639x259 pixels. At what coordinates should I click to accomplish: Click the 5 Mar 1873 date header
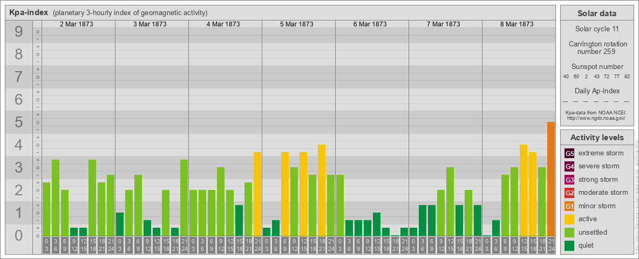click(x=297, y=24)
